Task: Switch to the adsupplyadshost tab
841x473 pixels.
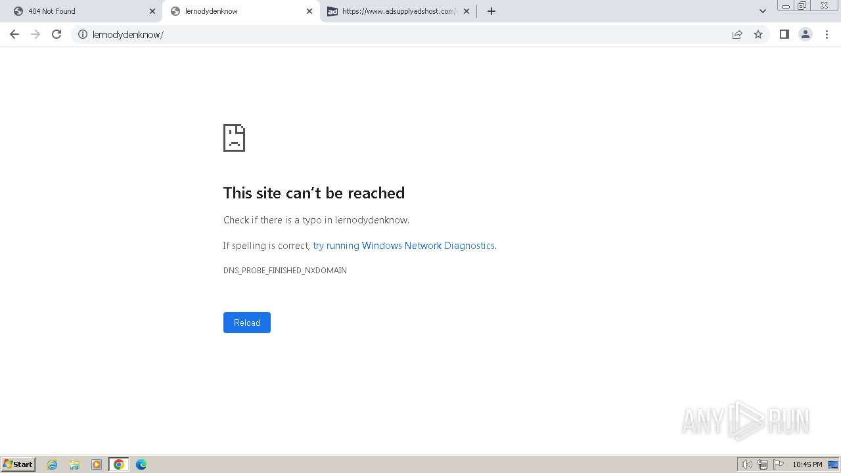Action: (398, 11)
